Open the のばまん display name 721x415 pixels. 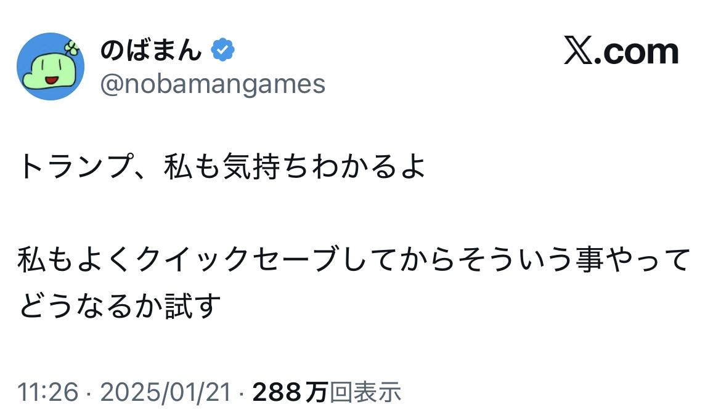click(x=150, y=50)
